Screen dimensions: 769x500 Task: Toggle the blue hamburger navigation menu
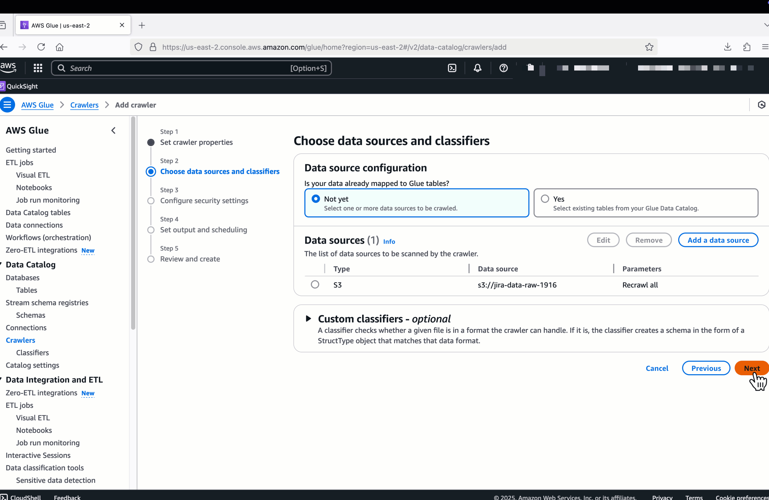(7, 105)
